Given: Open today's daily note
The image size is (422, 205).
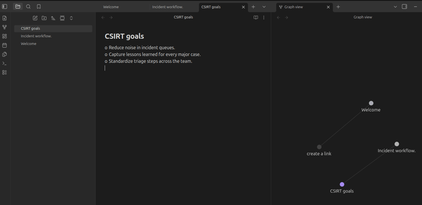Looking at the screenshot, I should [x=5, y=45].
